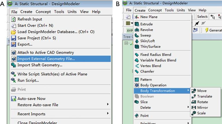Click Thin/Surface feature icon

(137, 46)
